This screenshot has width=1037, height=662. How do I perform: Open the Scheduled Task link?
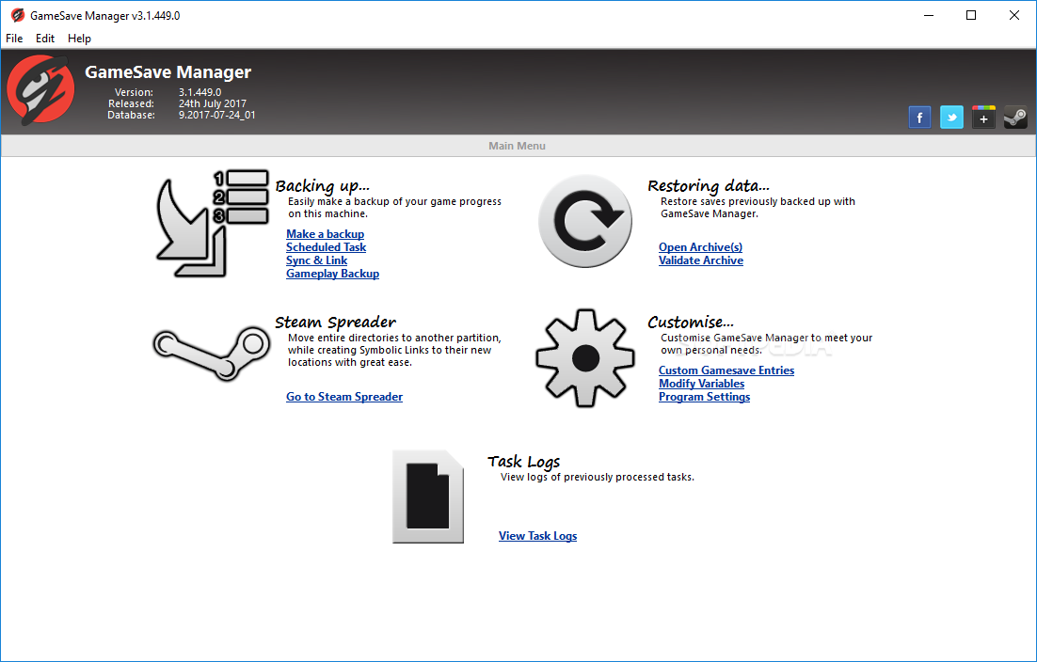pyautogui.click(x=326, y=246)
